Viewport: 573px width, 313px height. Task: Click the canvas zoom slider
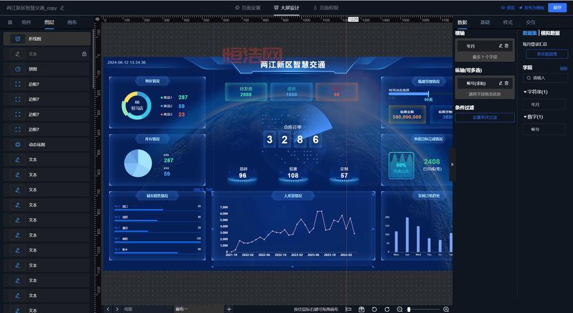[x=409, y=309]
